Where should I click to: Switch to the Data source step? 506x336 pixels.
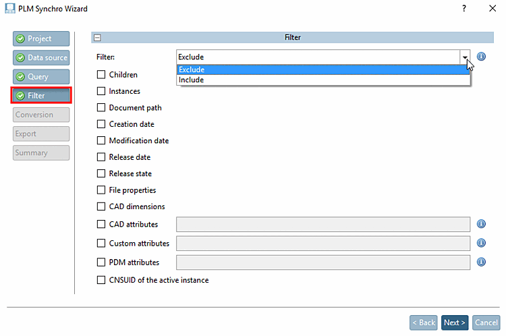(40, 58)
